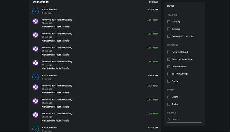This screenshot has height=132, width=230.
Task: Click the Hive logo icon near Transactions header
Action: pyautogui.click(x=150, y=2)
